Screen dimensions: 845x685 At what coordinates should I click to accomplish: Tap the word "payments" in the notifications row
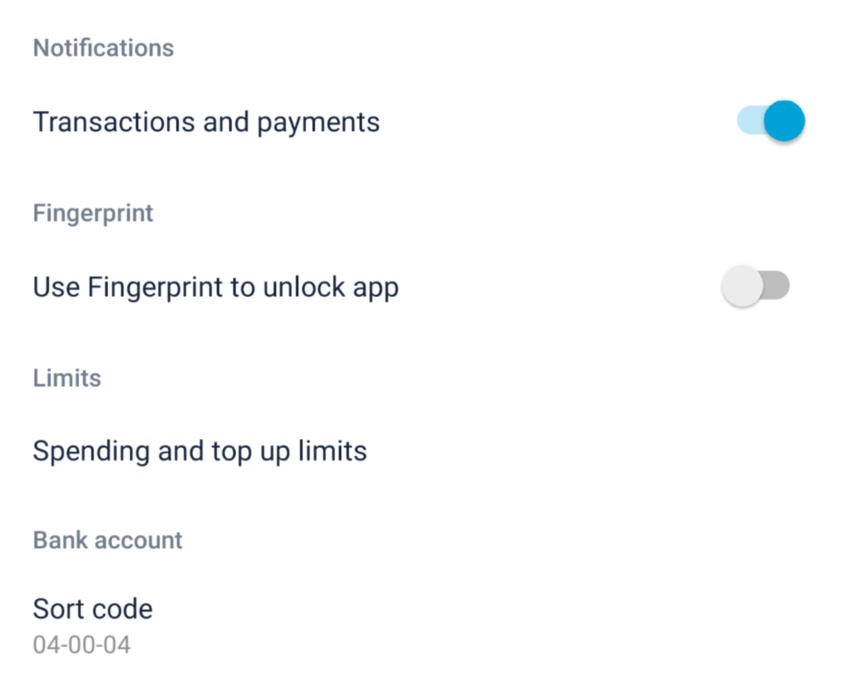pos(318,122)
